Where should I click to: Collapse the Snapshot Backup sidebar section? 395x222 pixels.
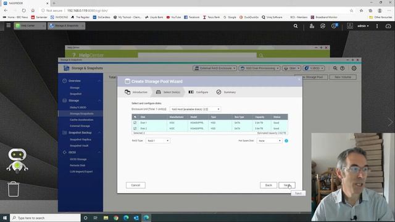[99, 133]
